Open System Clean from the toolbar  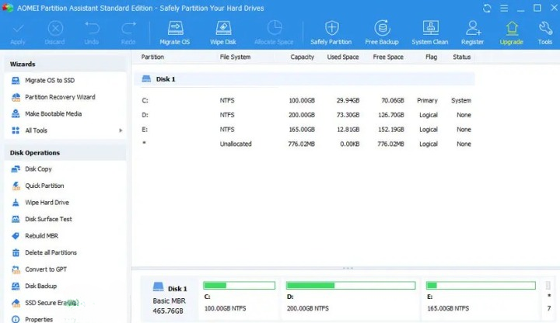[429, 33]
